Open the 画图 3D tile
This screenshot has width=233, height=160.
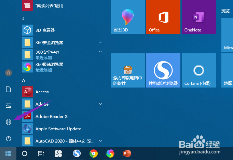[x=128, y=17]
